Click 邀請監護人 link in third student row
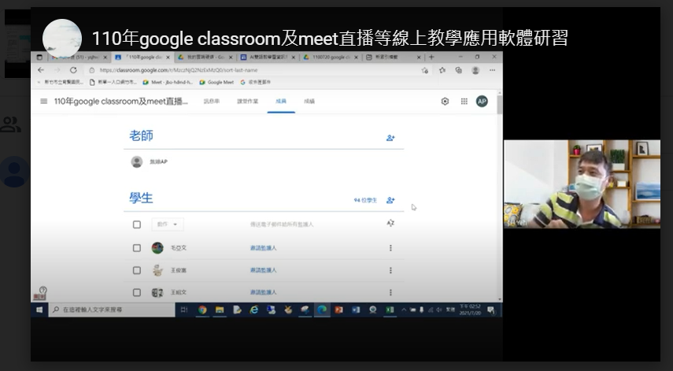Screen dimensions: 673x371 pyautogui.click(x=263, y=292)
